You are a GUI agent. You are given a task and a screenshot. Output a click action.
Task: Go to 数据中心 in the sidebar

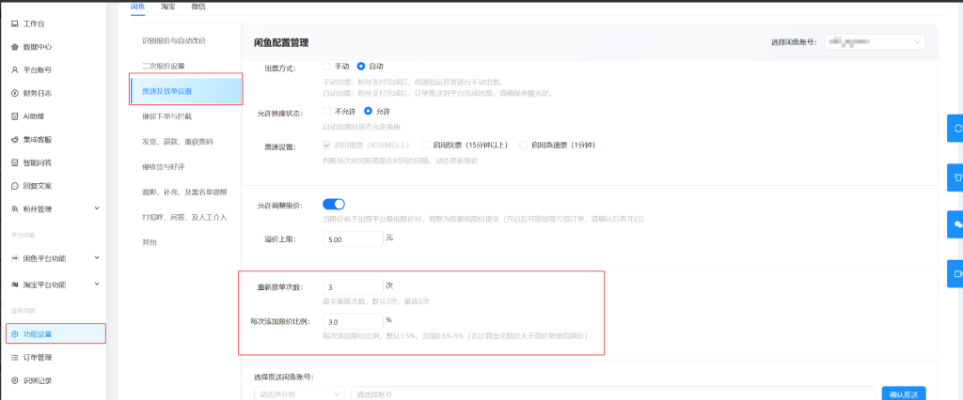pos(31,47)
